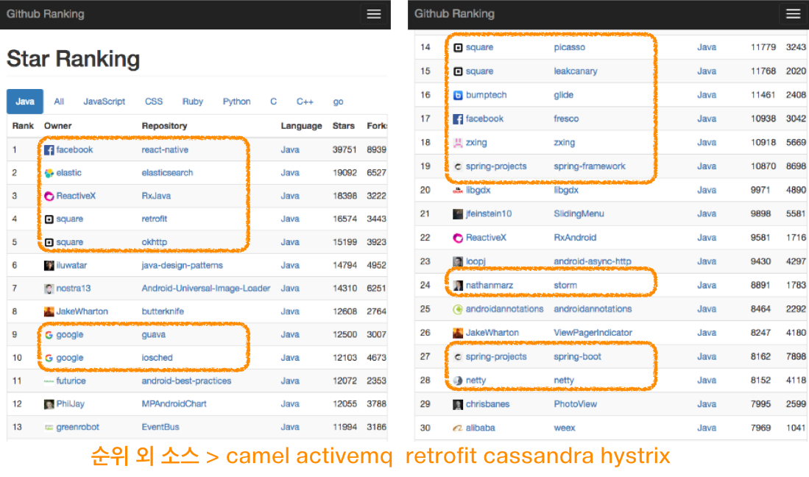Image resolution: width=809 pixels, height=477 pixels.
Task: Open futurice owner profile link
Action: point(71,381)
